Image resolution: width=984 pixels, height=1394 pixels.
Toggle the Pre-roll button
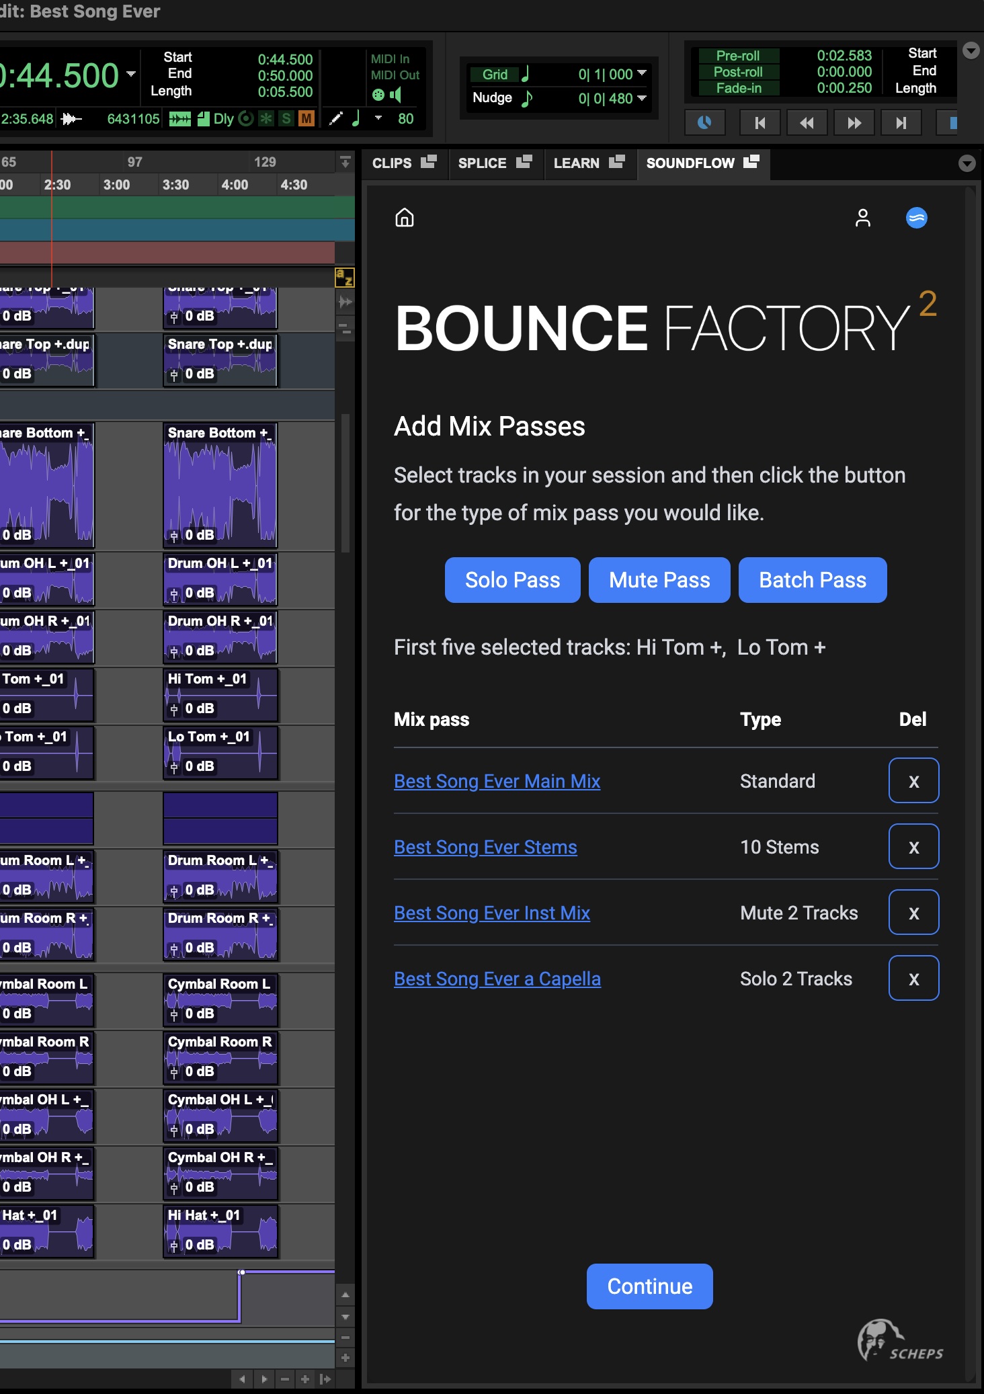pyautogui.click(x=738, y=56)
